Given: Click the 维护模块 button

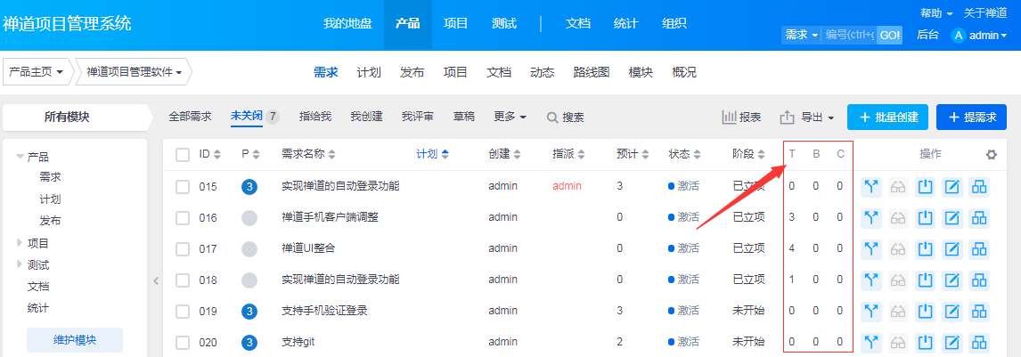Looking at the screenshot, I should point(75,339).
